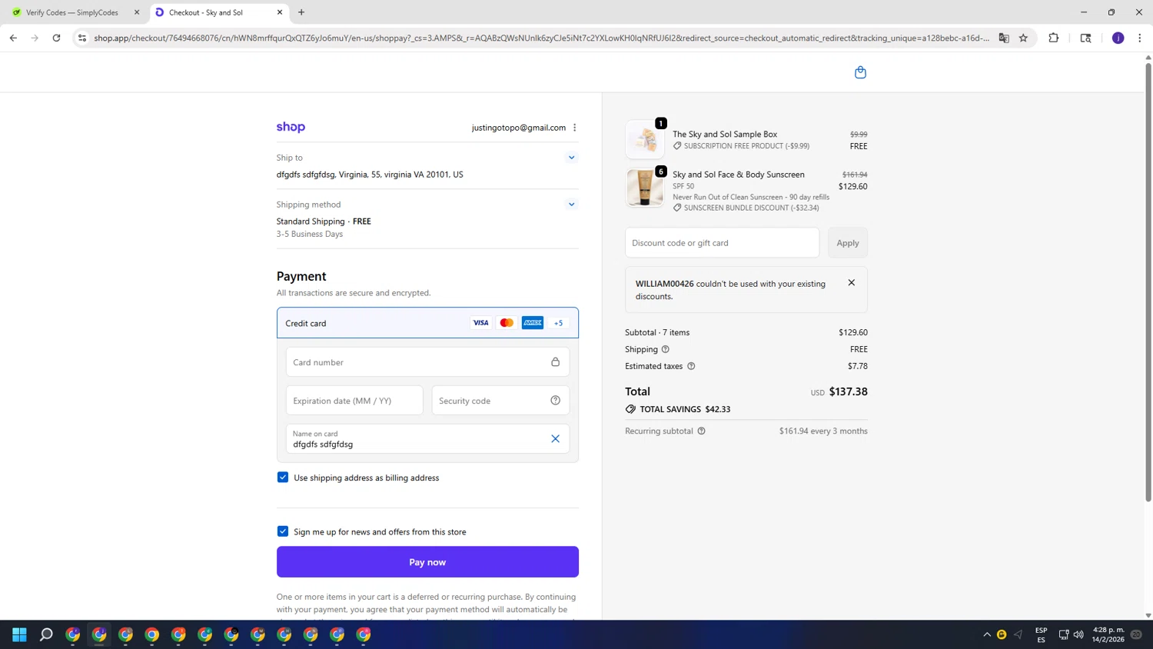1153x649 pixels.
Task: Focus the Card number field
Action: pyautogui.click(x=427, y=362)
